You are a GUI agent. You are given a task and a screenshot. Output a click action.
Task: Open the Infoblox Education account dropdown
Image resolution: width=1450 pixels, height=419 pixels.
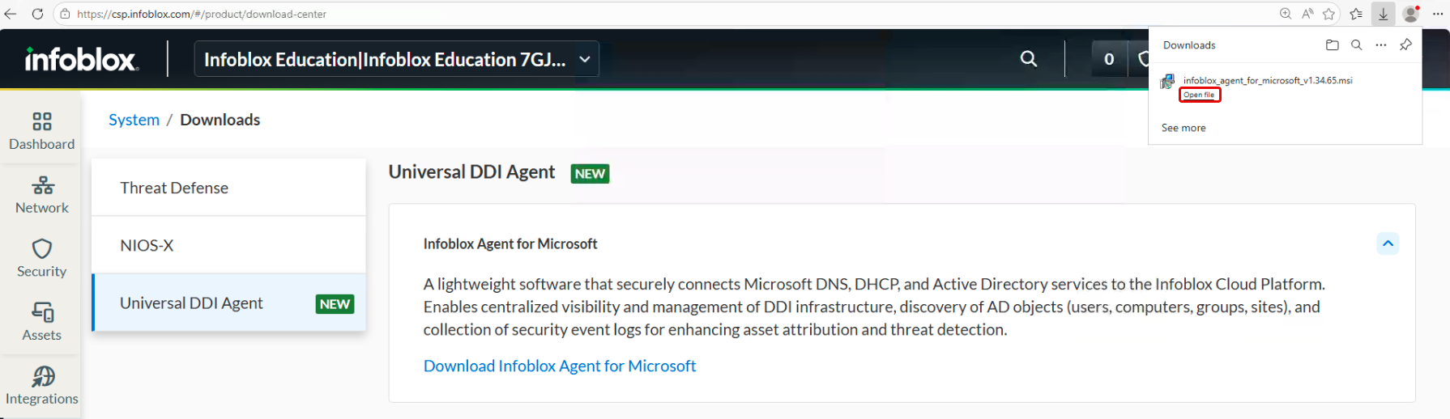[x=397, y=59]
